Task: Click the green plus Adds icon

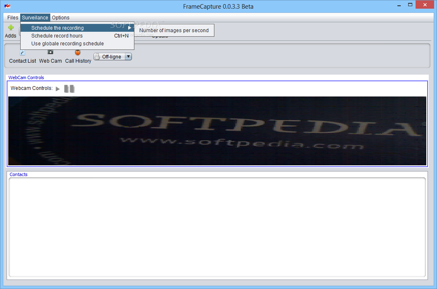Action: click(x=11, y=28)
